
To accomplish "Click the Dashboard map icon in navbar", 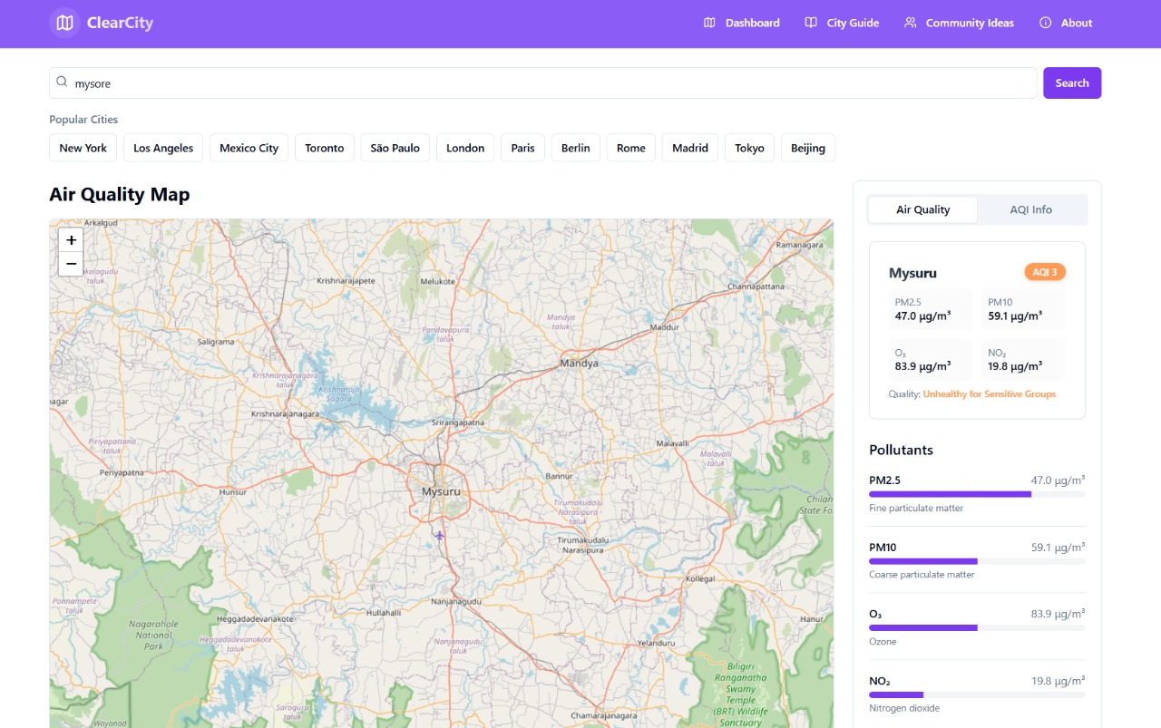I will tap(709, 23).
